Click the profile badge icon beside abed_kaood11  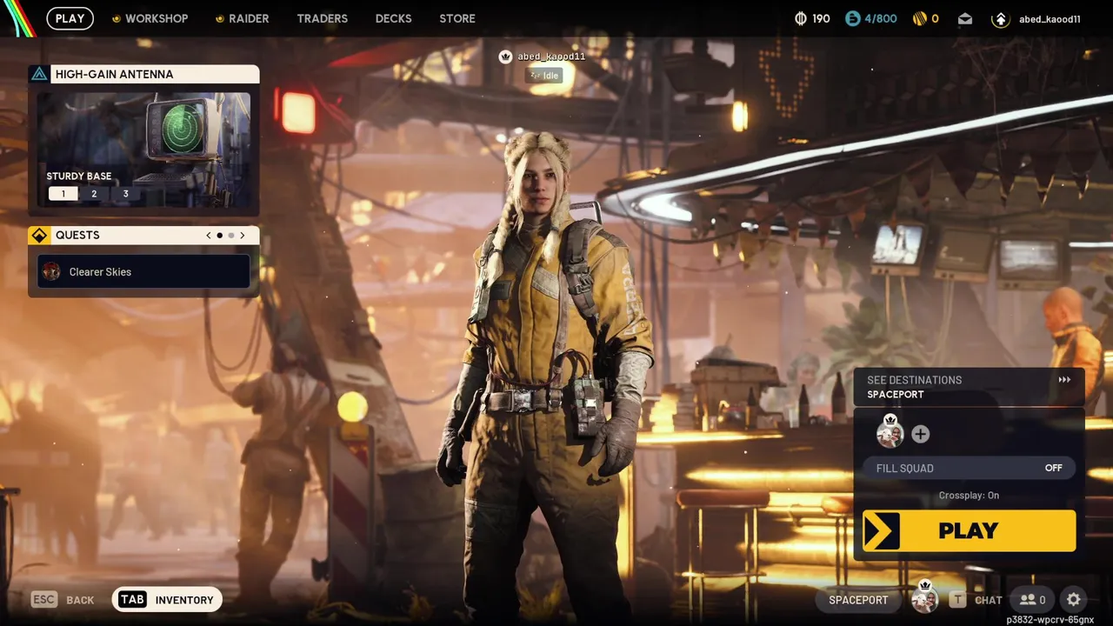(1000, 19)
